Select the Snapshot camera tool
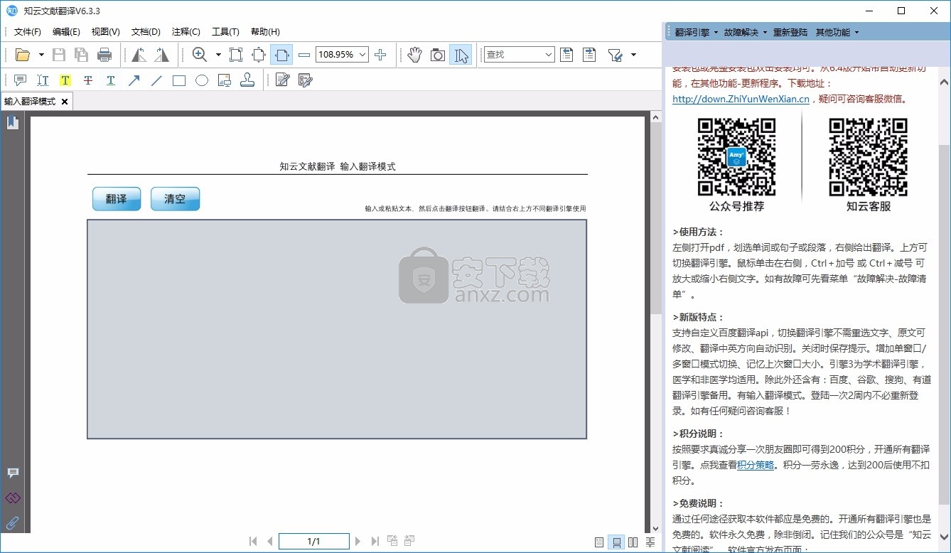 click(x=438, y=55)
